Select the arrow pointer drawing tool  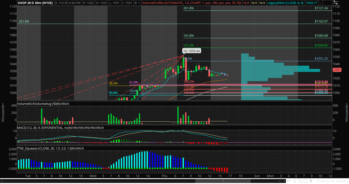311,181
